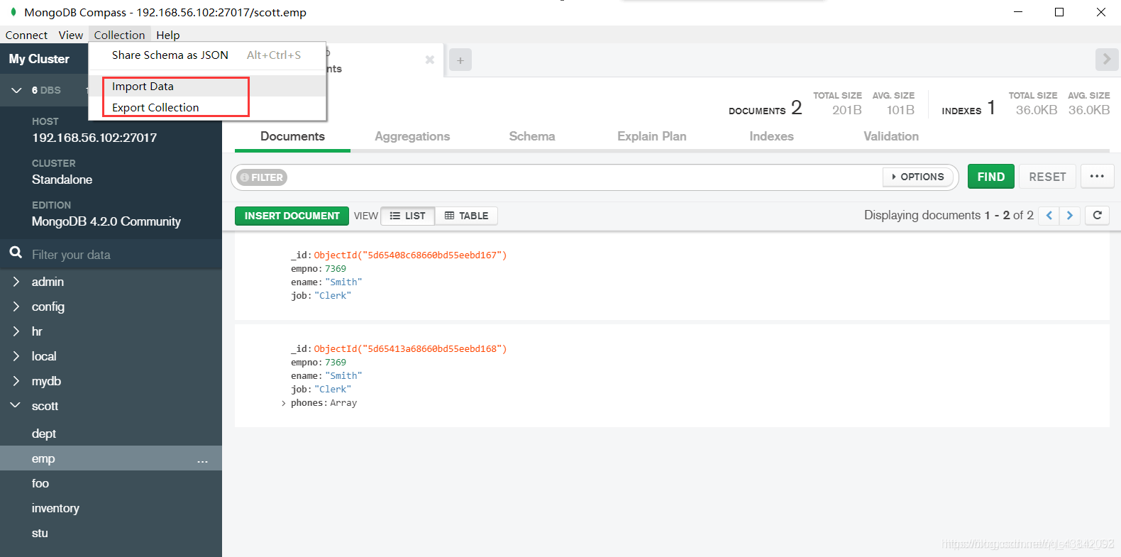This screenshot has width=1121, height=557.
Task: Close the current collection tab with X
Action: coord(429,60)
